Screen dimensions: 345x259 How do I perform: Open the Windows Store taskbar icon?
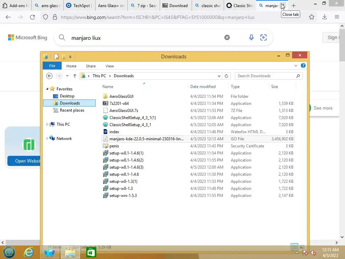pos(91,252)
